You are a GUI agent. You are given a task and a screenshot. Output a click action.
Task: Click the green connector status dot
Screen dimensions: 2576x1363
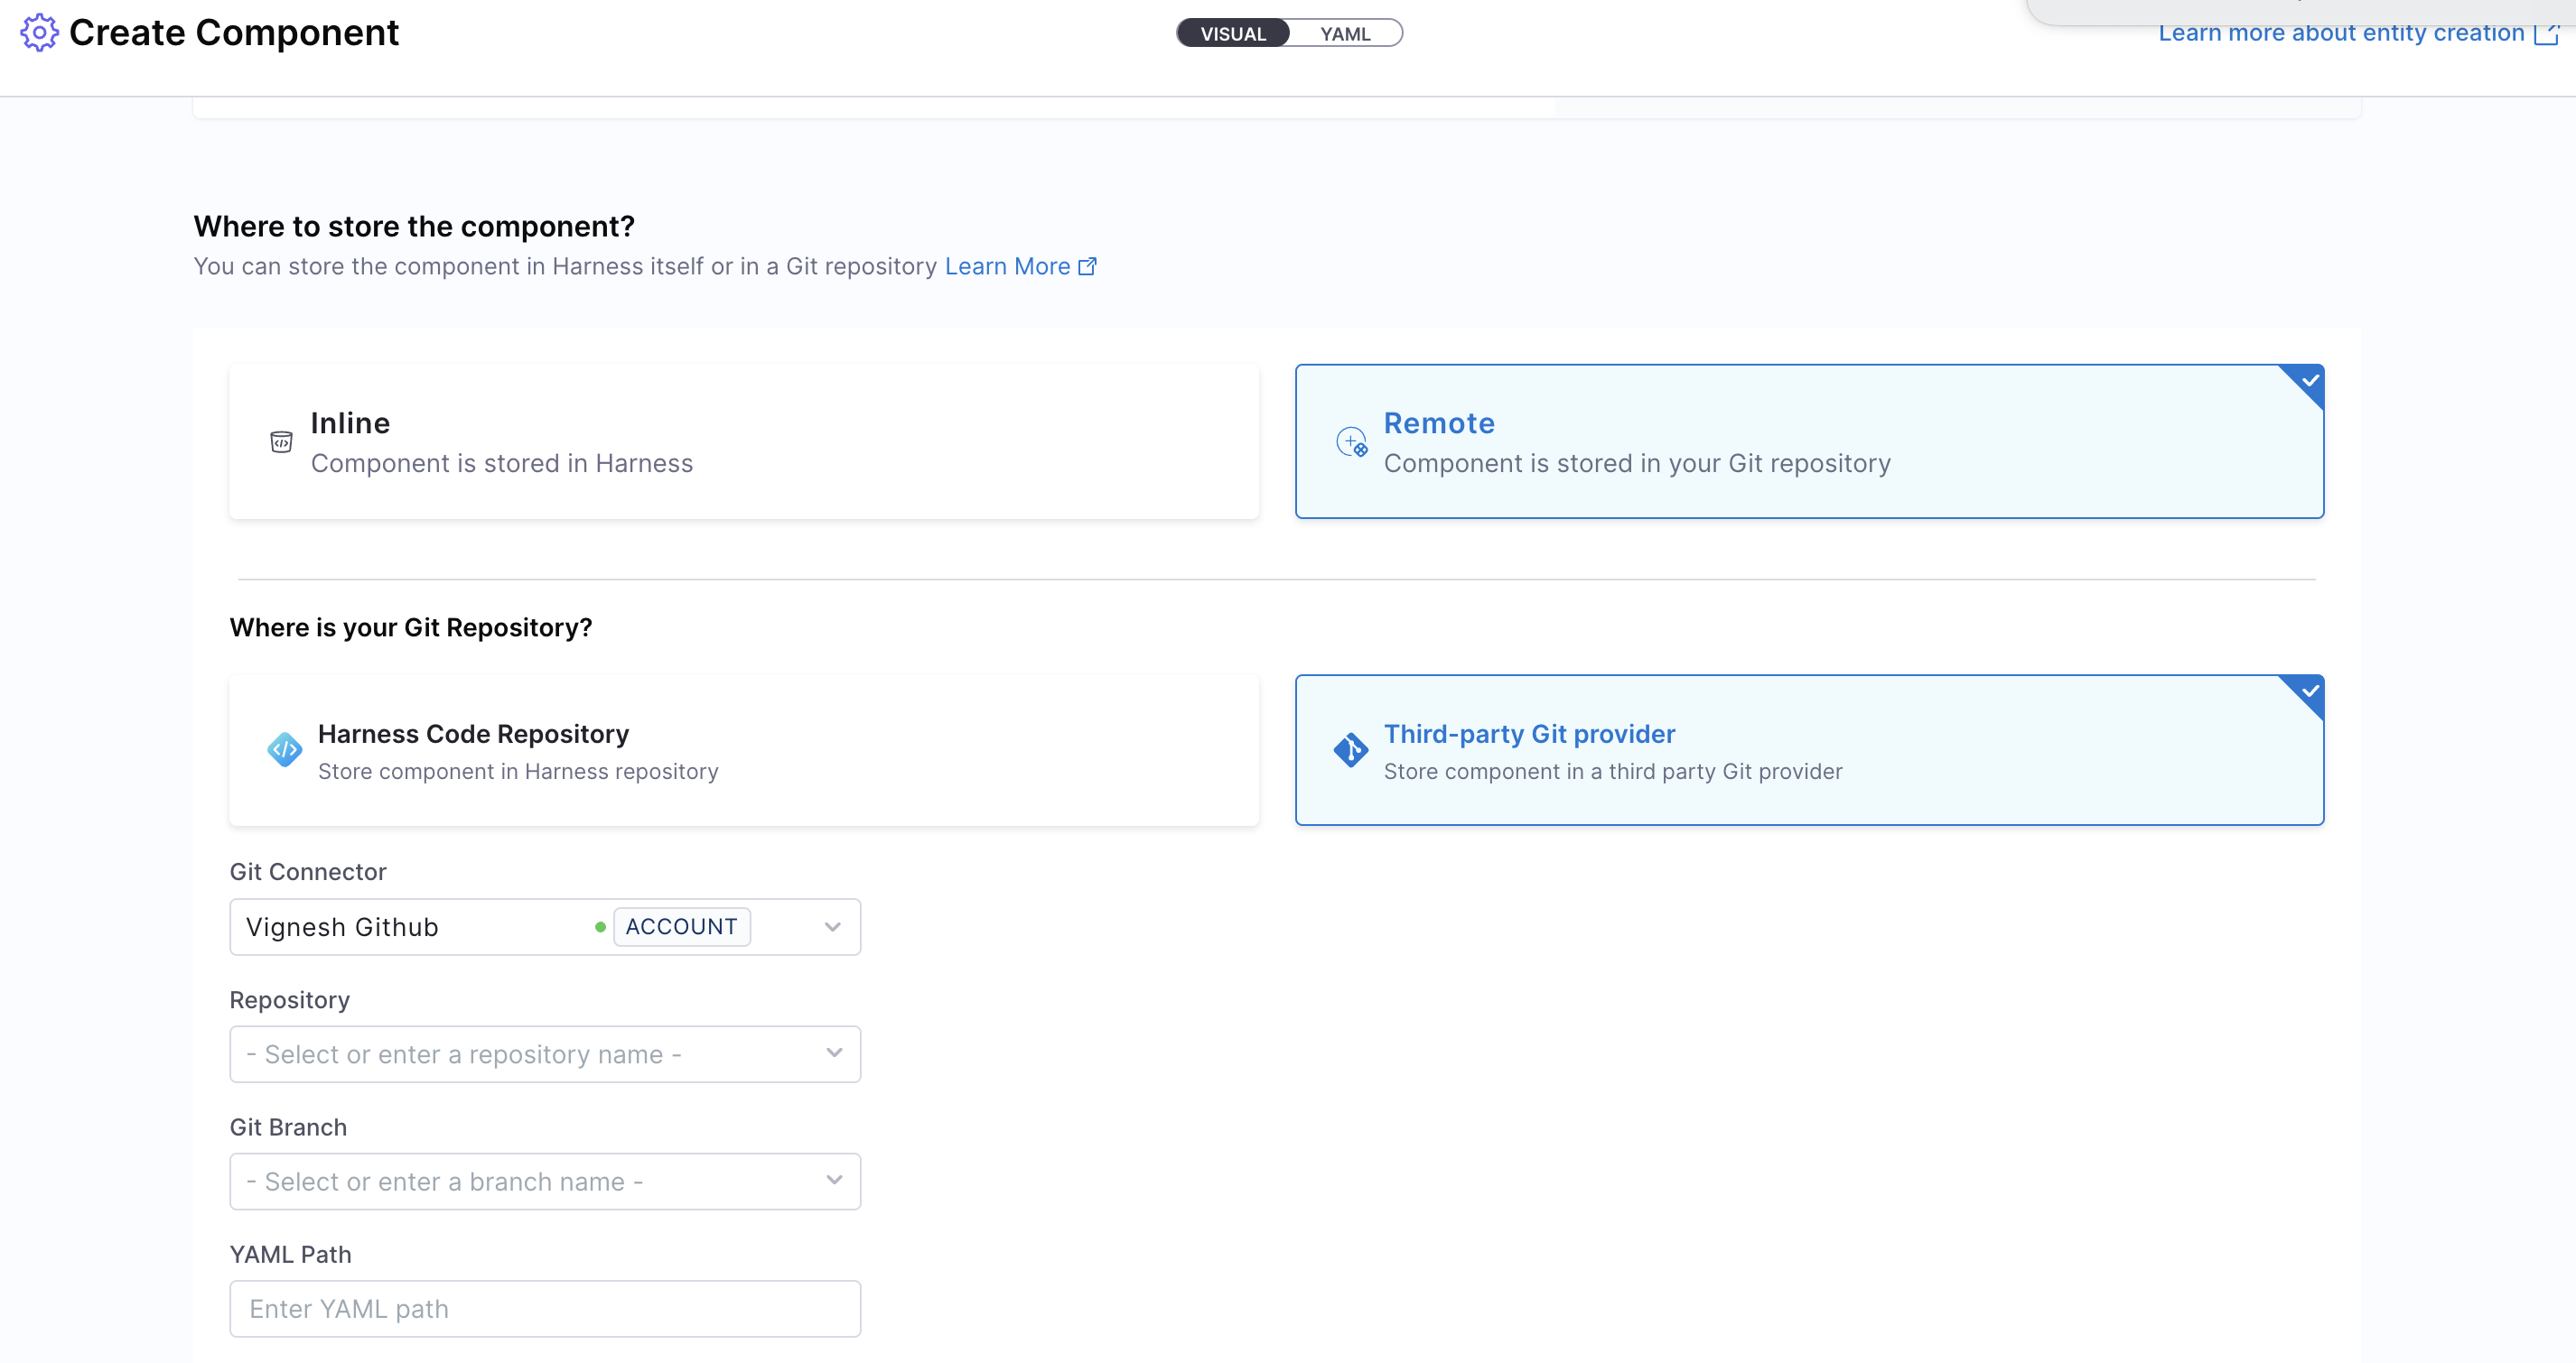tap(600, 927)
